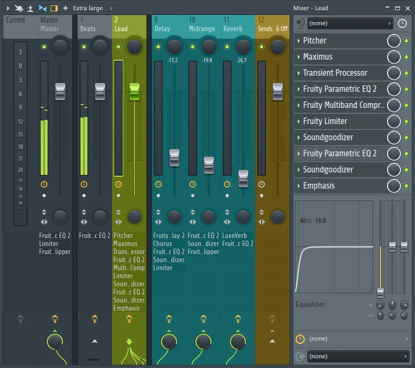Mute the Master track with green LED
Screen dimensions: 415x368
[x=44, y=47]
